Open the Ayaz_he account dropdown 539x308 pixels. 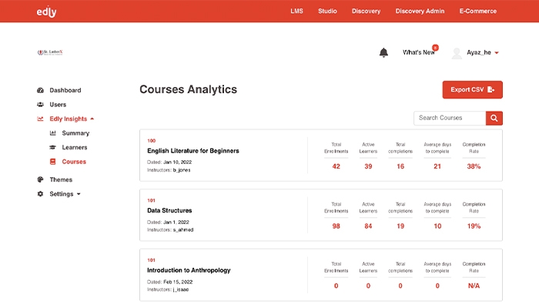497,53
